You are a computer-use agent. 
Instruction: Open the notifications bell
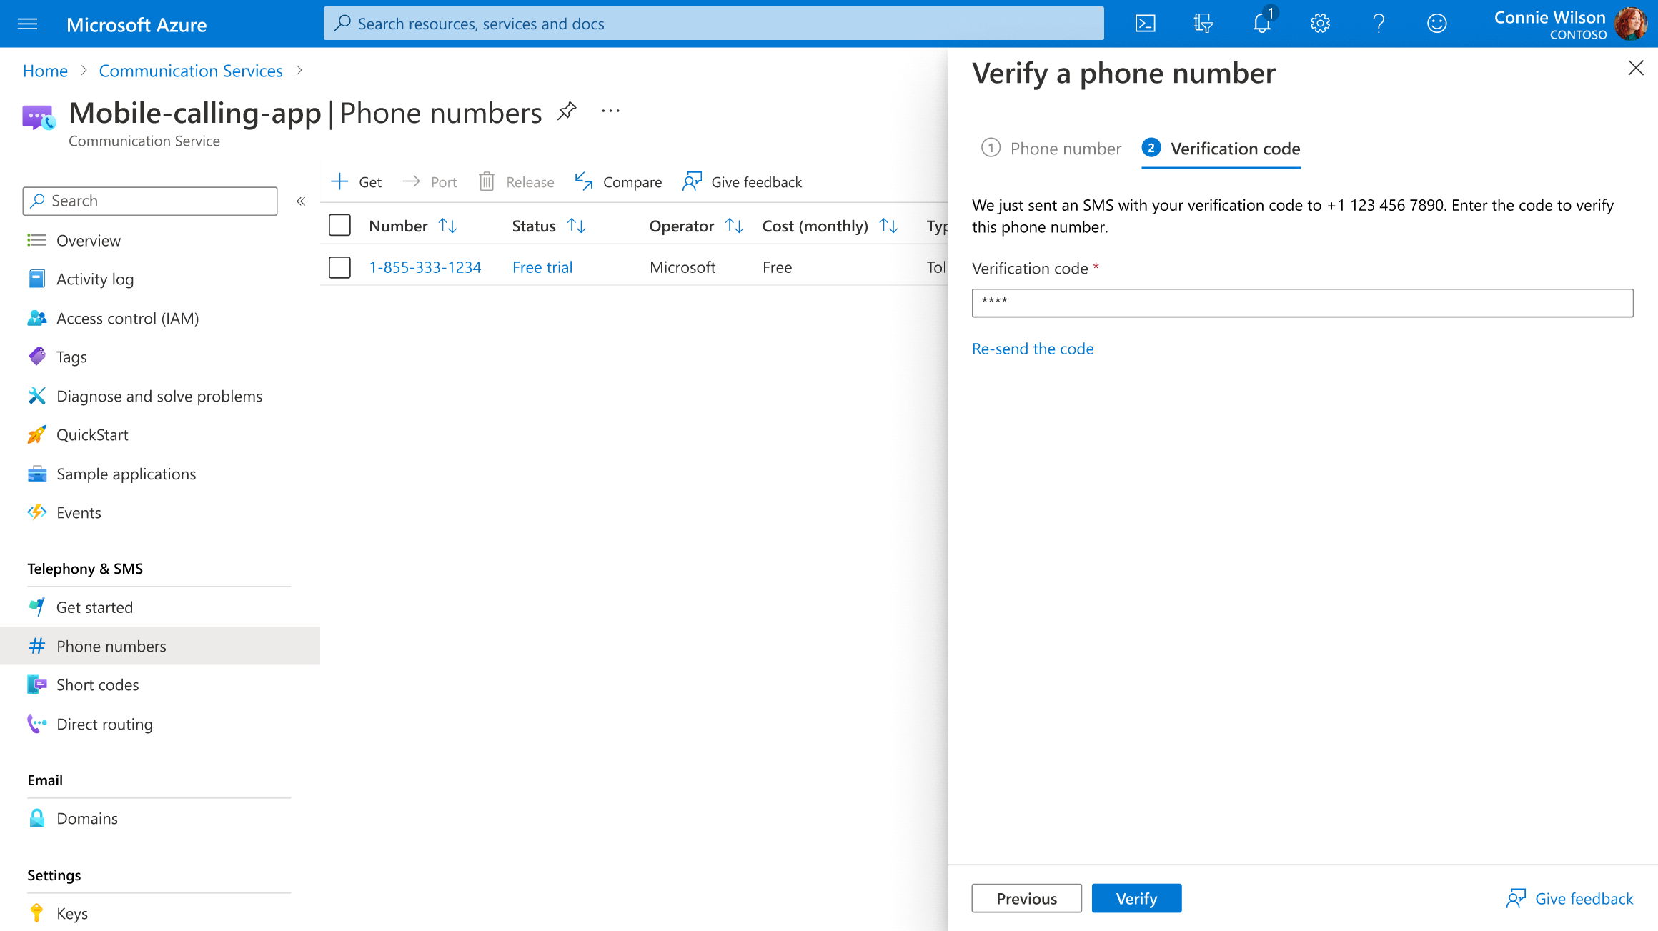coord(1261,24)
